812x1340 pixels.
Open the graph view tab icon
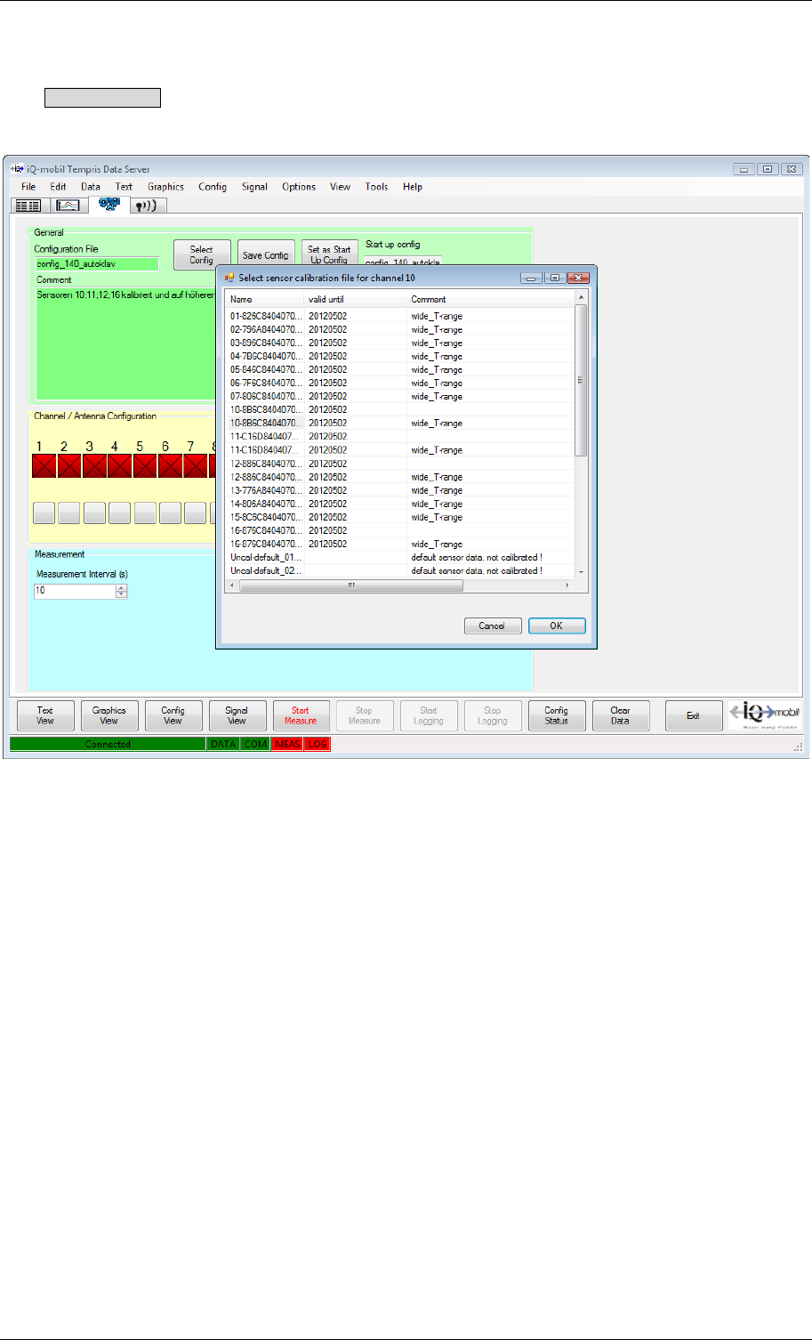point(68,205)
